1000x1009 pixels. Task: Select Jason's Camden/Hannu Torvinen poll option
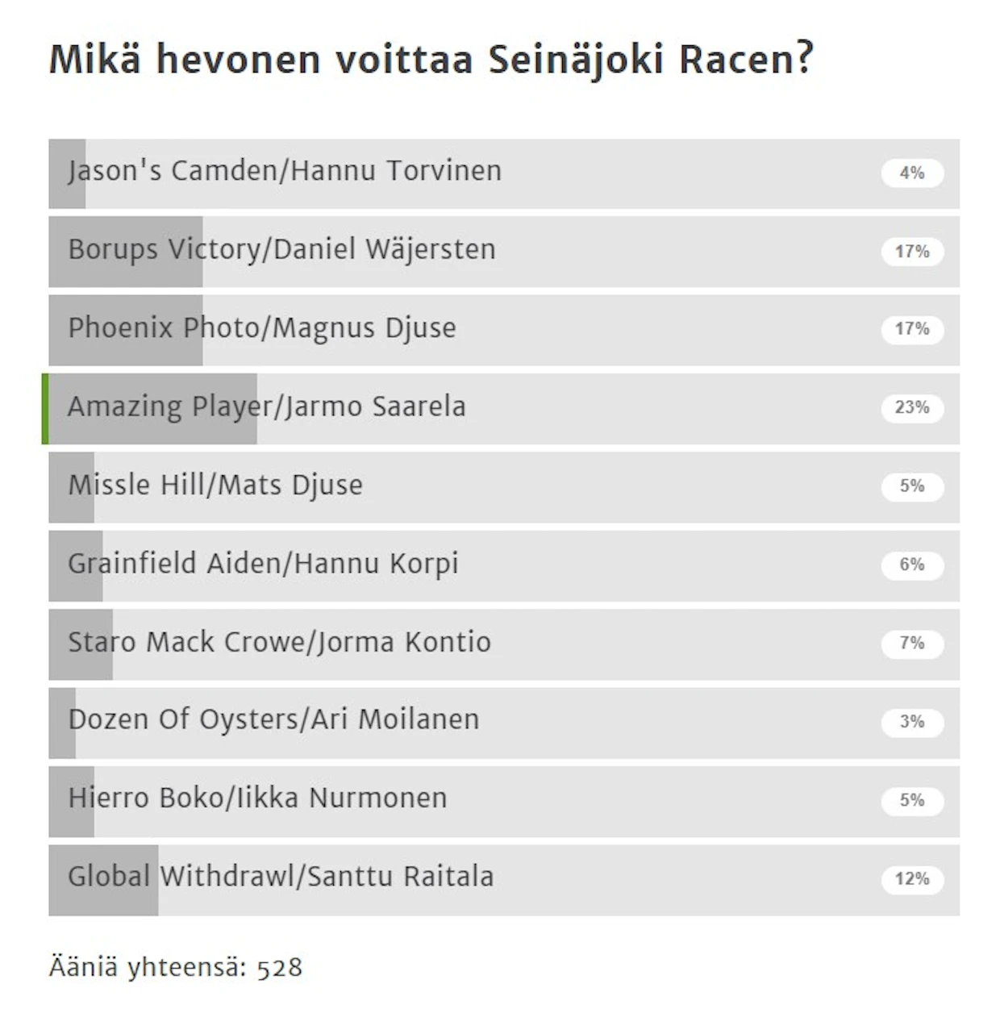click(x=504, y=173)
